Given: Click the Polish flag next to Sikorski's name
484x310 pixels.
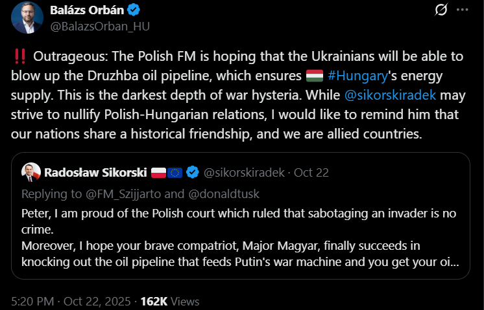Looking at the screenshot, I should click(159, 172).
